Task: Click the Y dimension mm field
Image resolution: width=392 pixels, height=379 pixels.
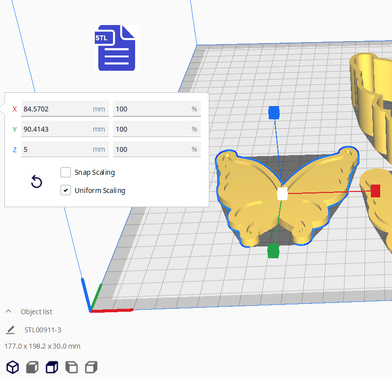Action: pyautogui.click(x=56, y=129)
